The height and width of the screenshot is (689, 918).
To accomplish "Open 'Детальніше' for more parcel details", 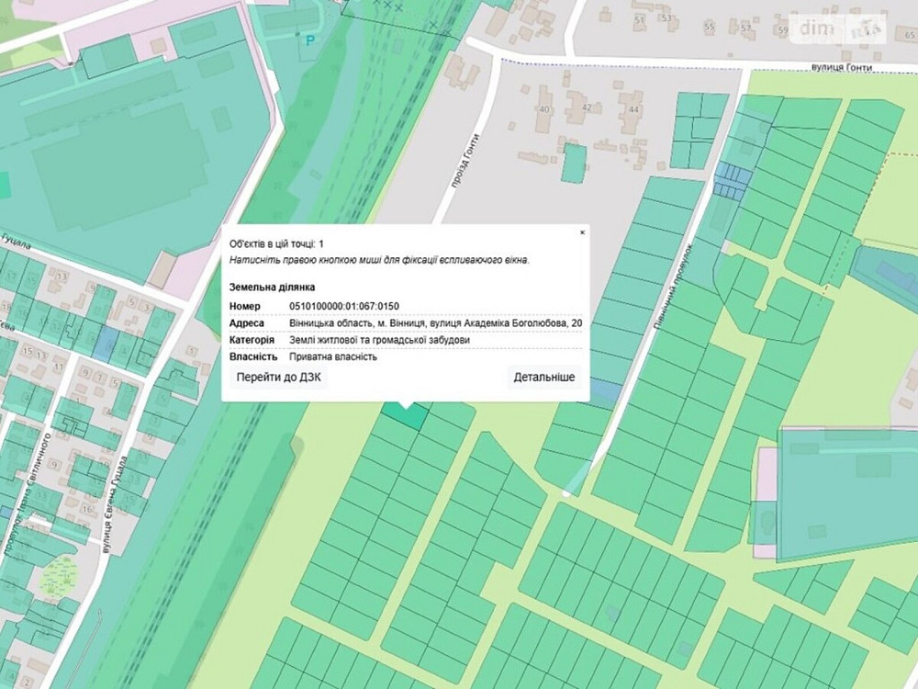I will 544,378.
